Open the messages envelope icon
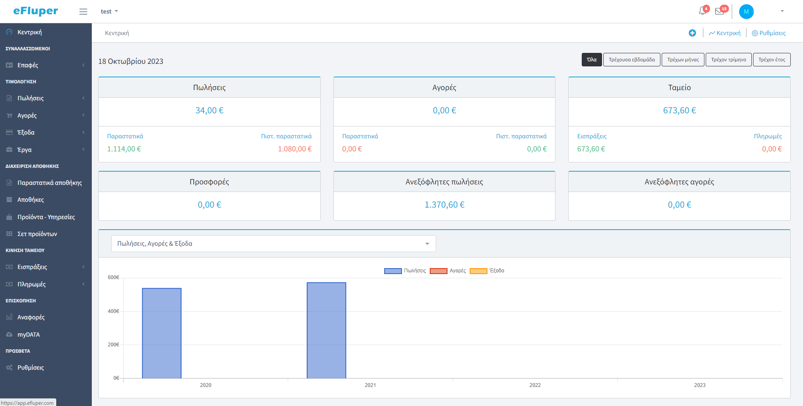 click(719, 11)
